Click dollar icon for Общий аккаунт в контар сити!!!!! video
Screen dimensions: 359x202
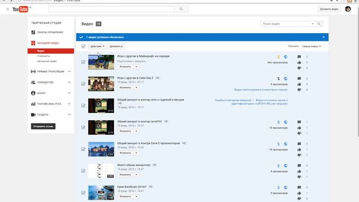(x=278, y=122)
